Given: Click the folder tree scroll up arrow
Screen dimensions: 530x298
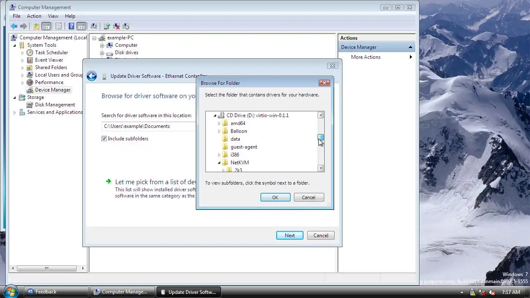Looking at the screenshot, I should pyautogui.click(x=321, y=115).
